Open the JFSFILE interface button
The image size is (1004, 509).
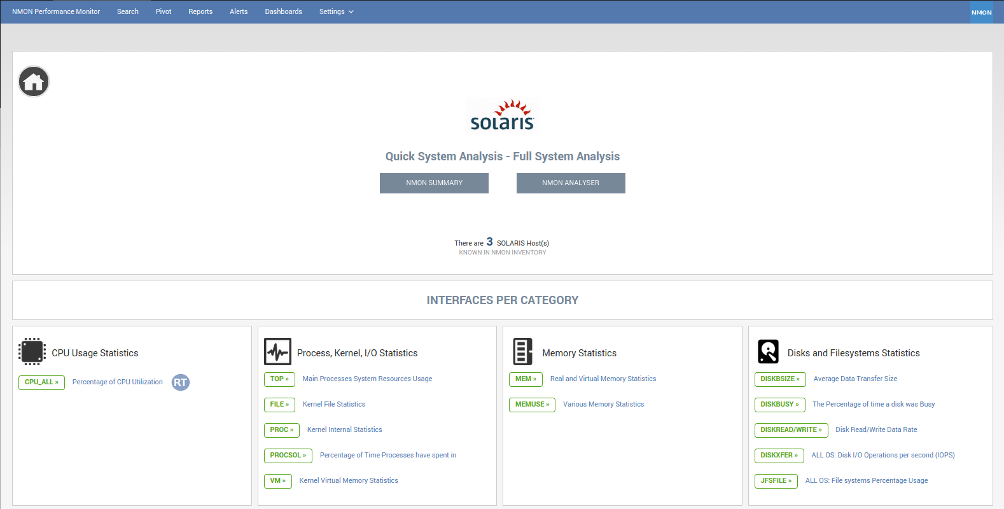[776, 481]
